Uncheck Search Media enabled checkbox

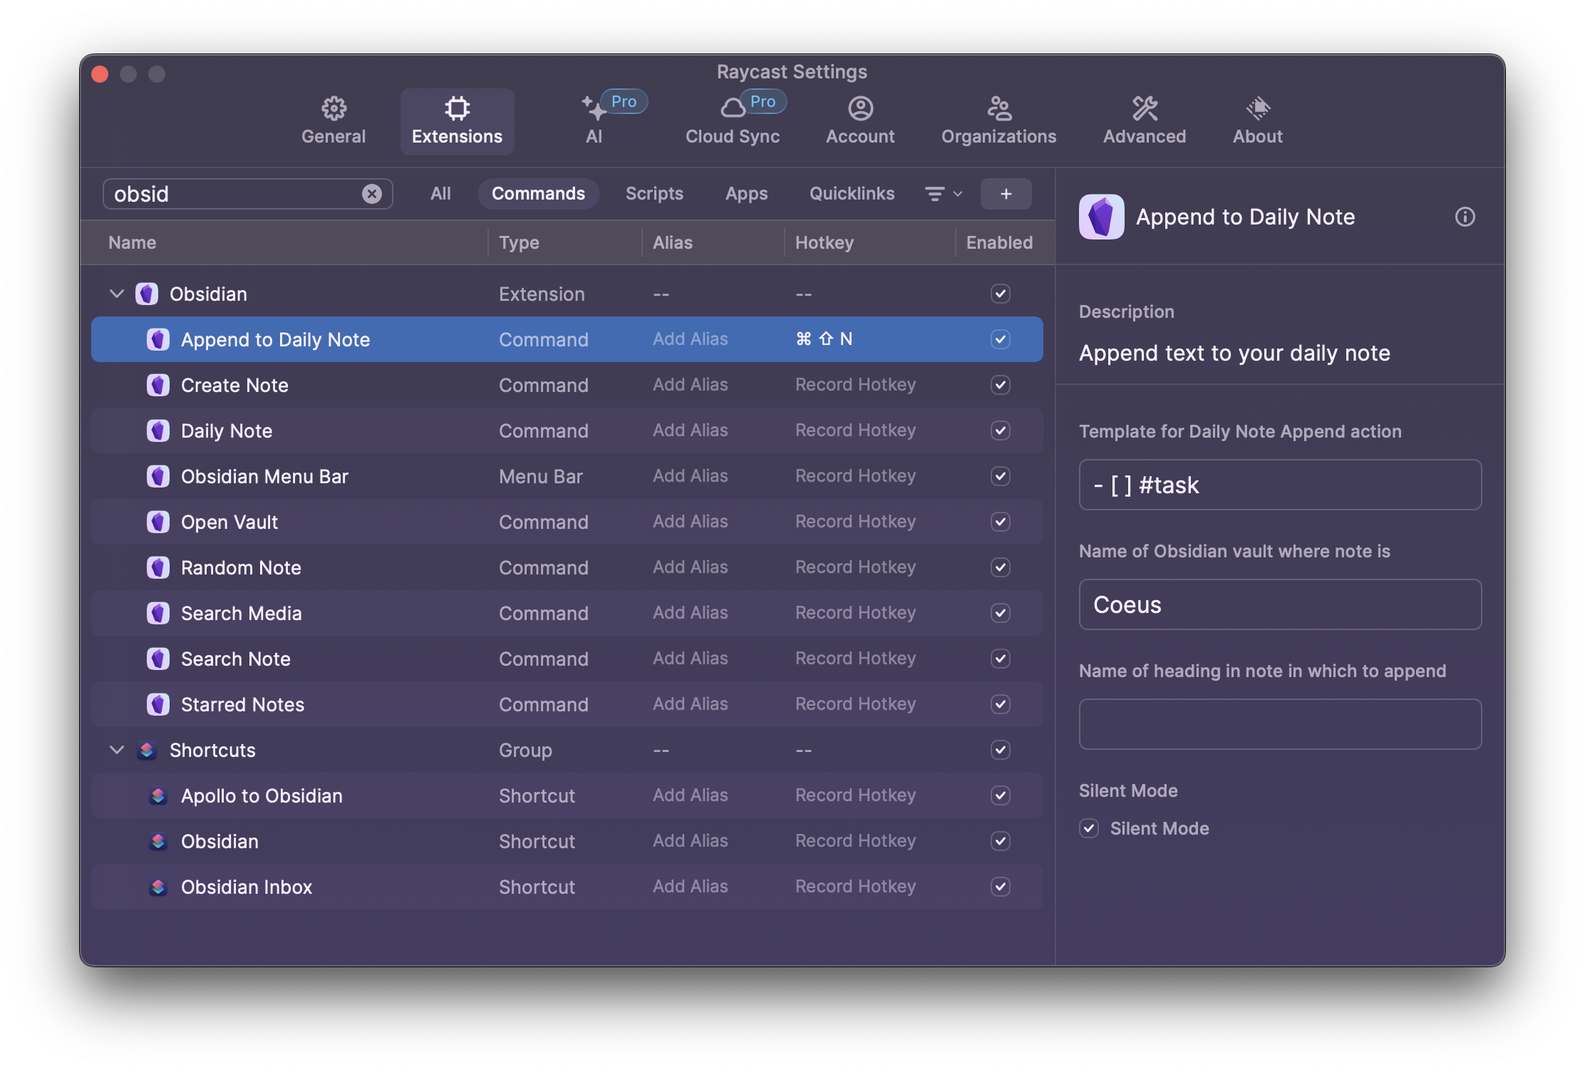(1000, 613)
